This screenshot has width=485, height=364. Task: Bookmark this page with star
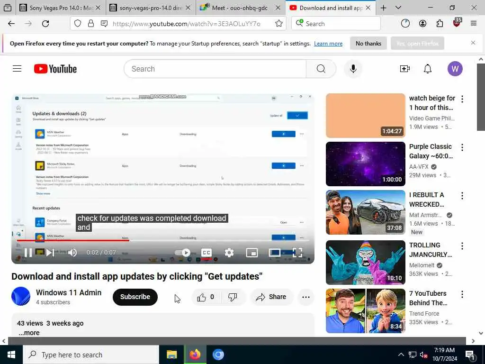tap(278, 24)
